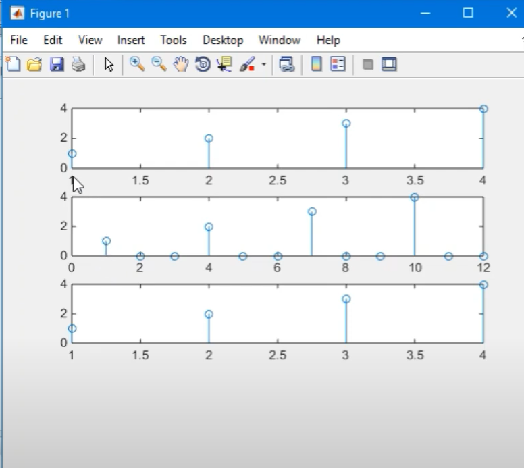This screenshot has width=524, height=468.
Task: Close the Figure 1 window
Action: pyautogui.click(x=511, y=13)
